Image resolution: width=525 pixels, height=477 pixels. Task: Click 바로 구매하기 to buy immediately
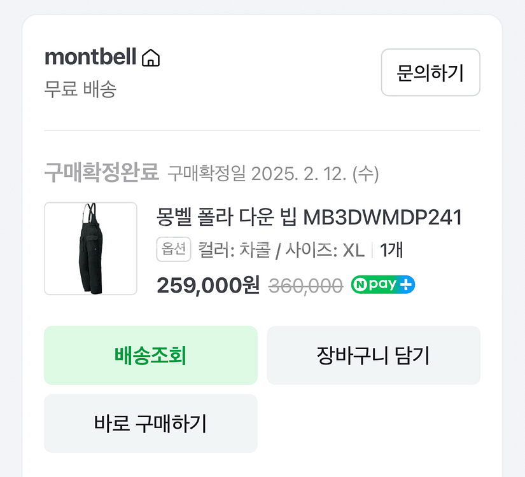(x=150, y=423)
